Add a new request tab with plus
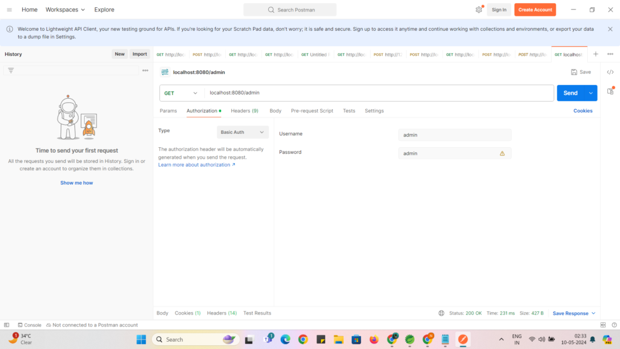This screenshot has height=349, width=620. [x=596, y=54]
